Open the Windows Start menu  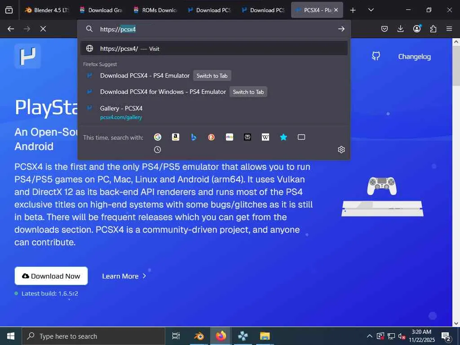click(x=11, y=336)
